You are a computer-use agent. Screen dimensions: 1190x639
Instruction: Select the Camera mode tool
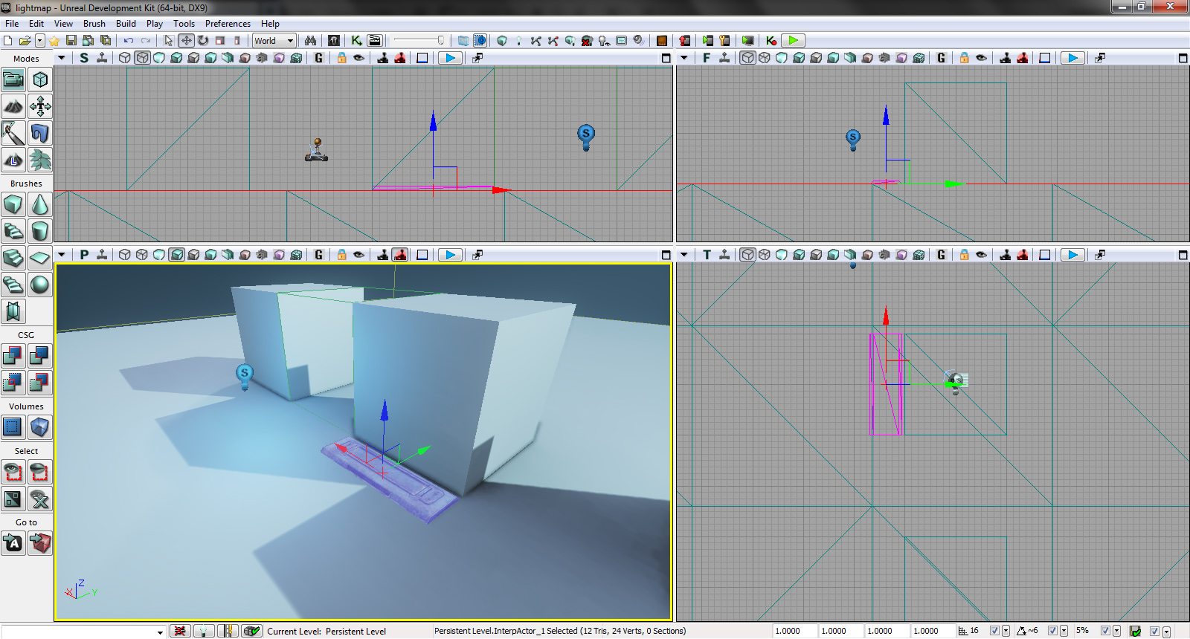[13, 80]
